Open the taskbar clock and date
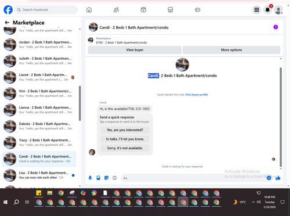Image resolution: width=290 pixels, height=216 pixels. 270,202
